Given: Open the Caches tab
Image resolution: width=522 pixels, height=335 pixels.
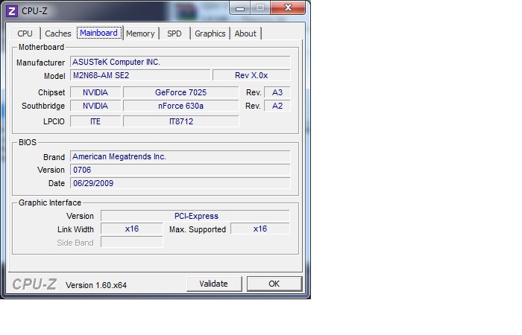Looking at the screenshot, I should (58, 33).
